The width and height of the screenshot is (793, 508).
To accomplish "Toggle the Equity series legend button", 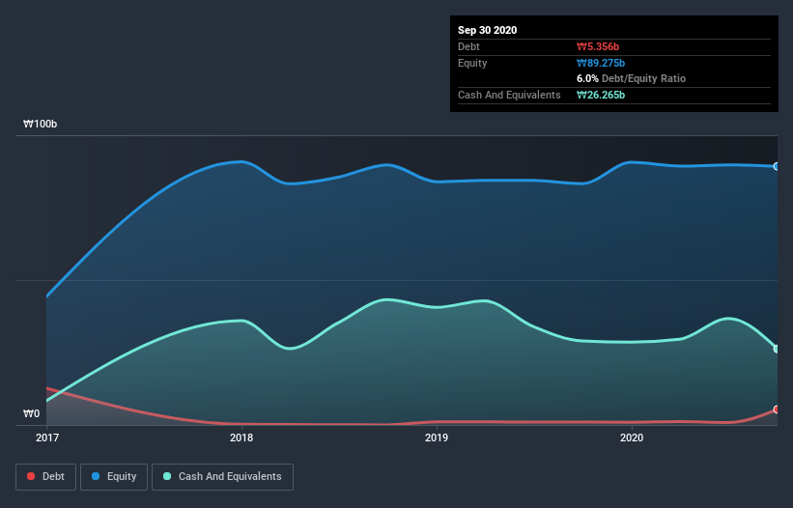I will coord(114,477).
